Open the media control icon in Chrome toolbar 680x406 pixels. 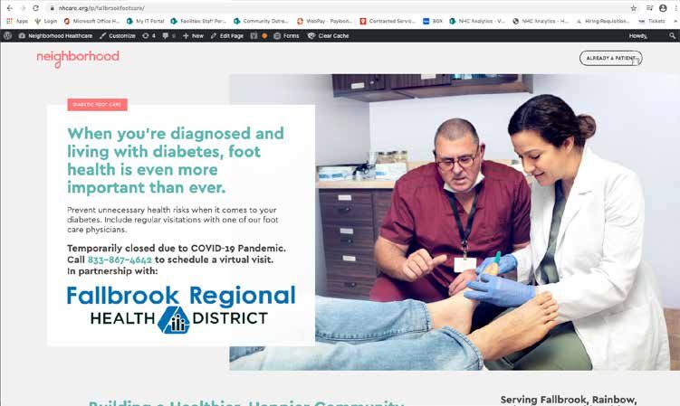[649, 8]
